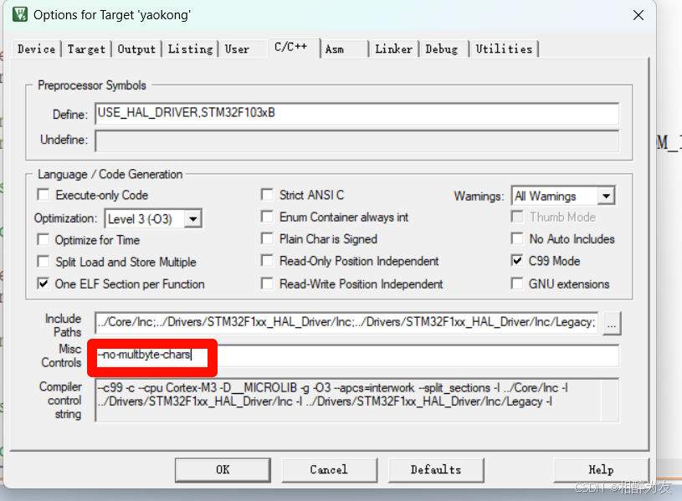Close the Options for Target dialog
The width and height of the screenshot is (682, 501).
tap(638, 15)
